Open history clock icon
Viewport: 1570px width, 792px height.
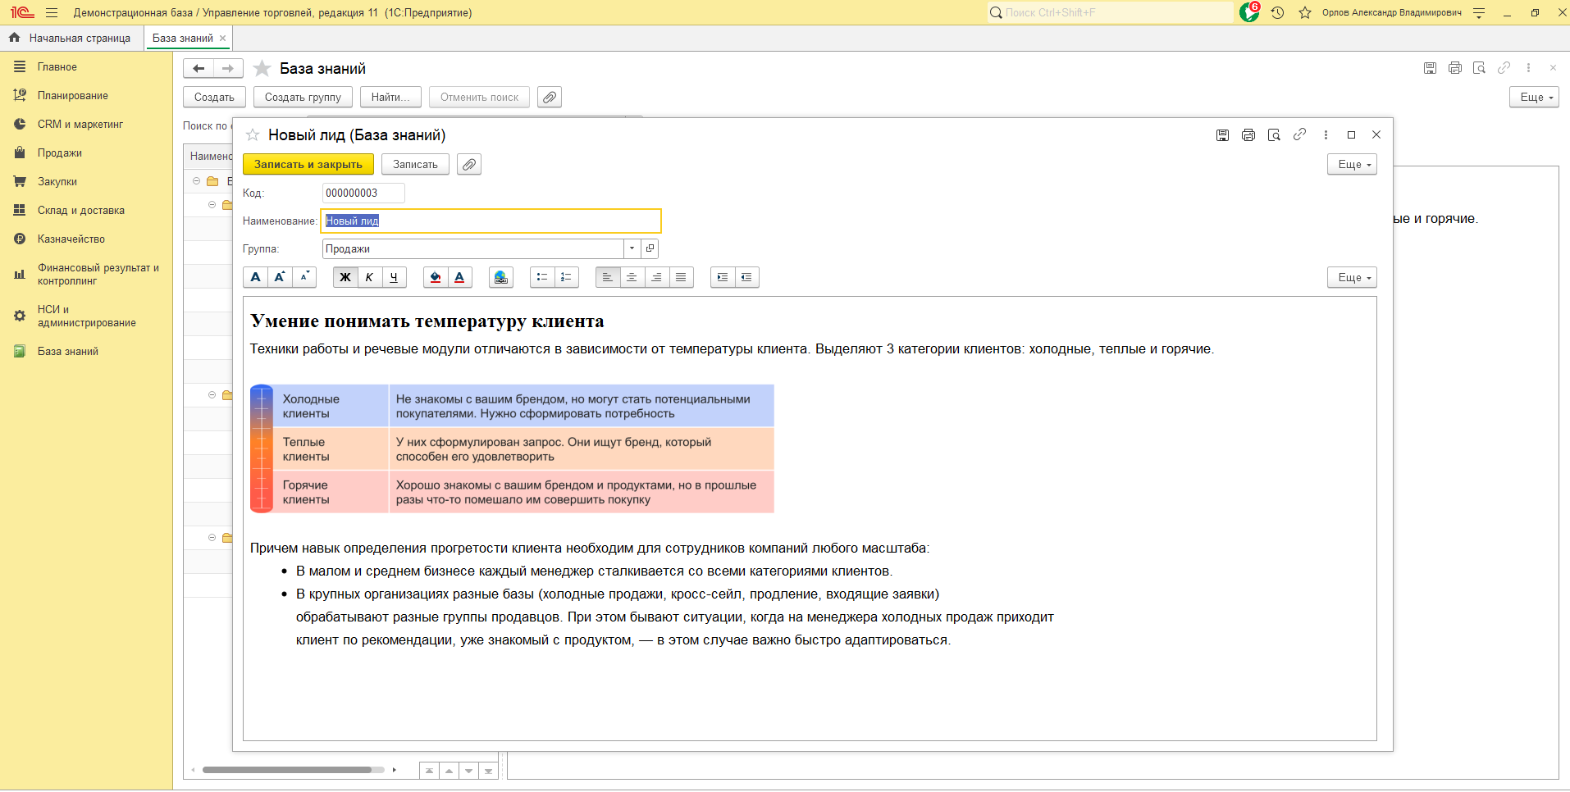click(x=1277, y=12)
